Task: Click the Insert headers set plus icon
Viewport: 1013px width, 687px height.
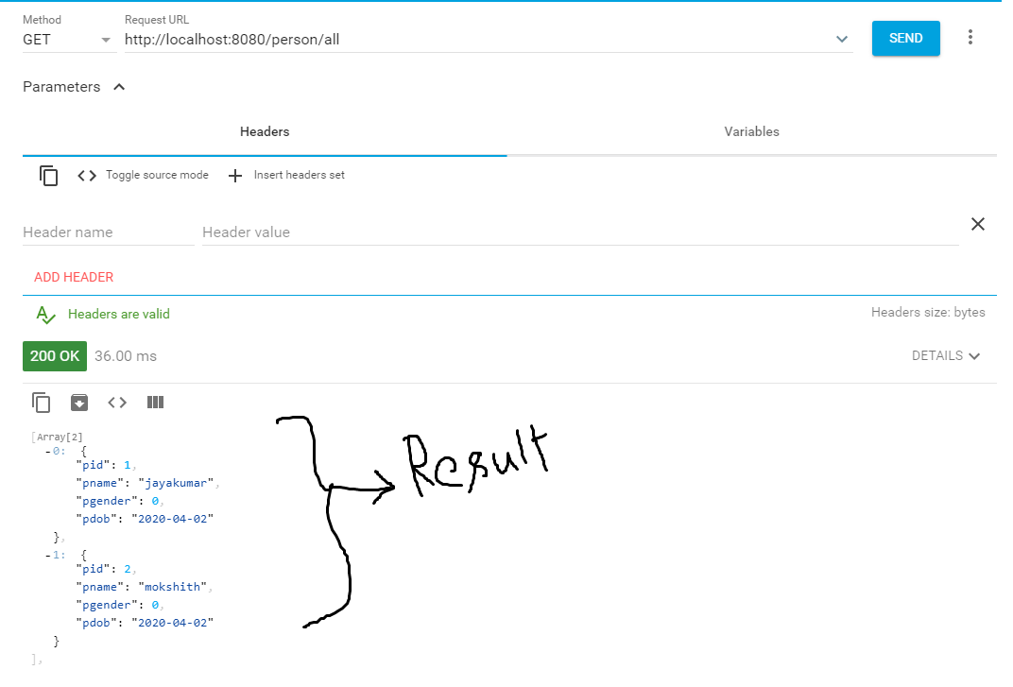Action: [x=234, y=175]
